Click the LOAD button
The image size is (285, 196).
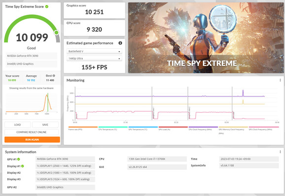17,125
